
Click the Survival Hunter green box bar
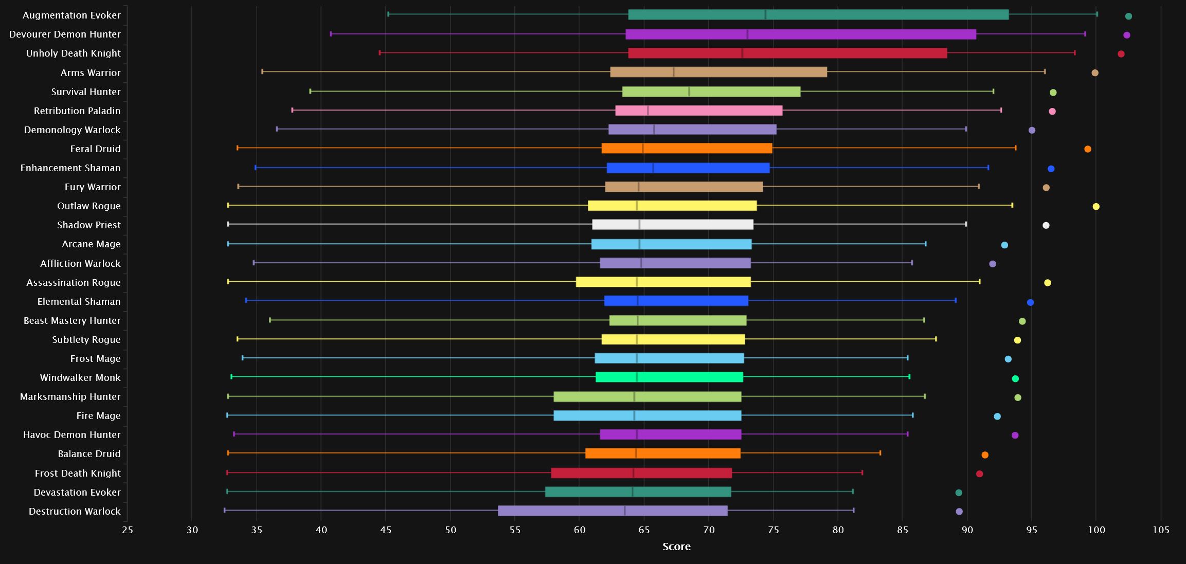tap(711, 92)
